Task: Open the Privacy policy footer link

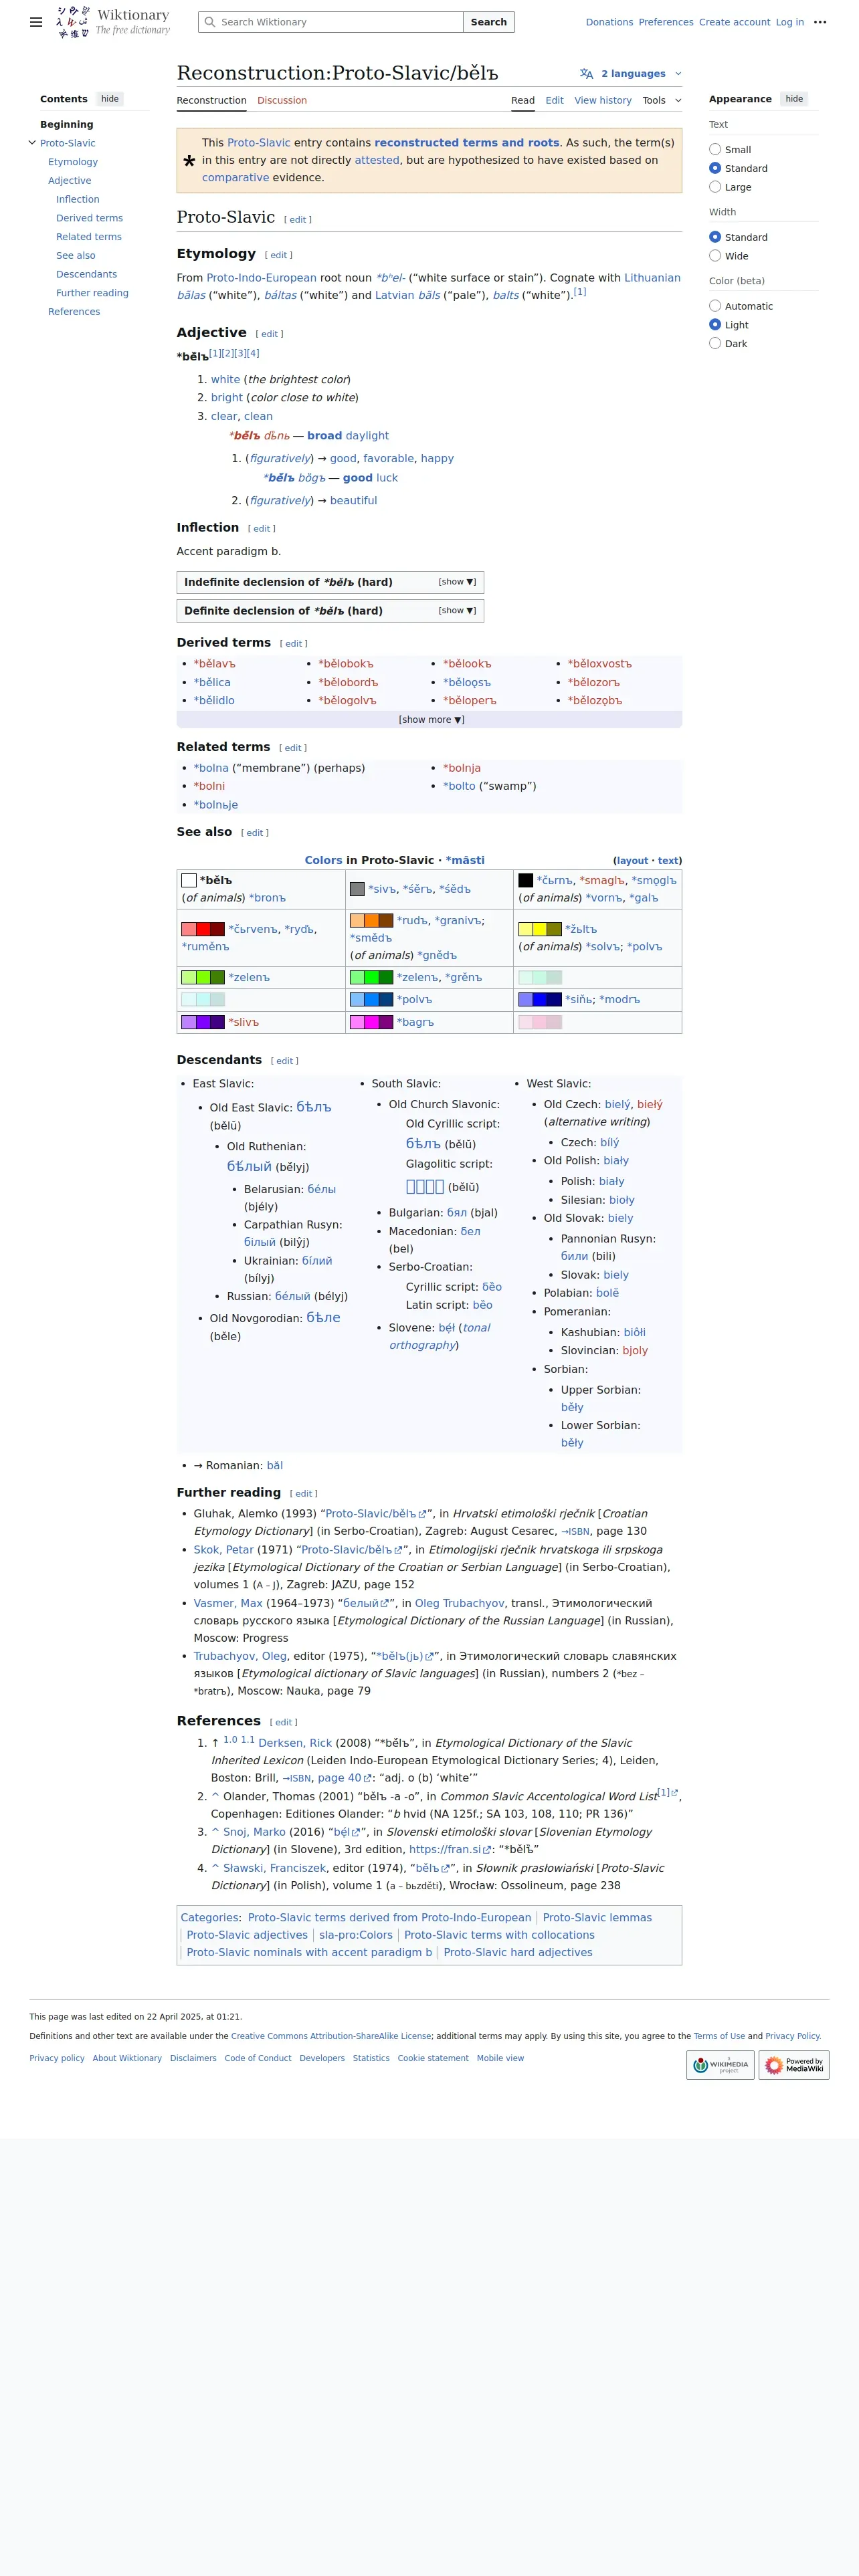Action: point(57,2058)
